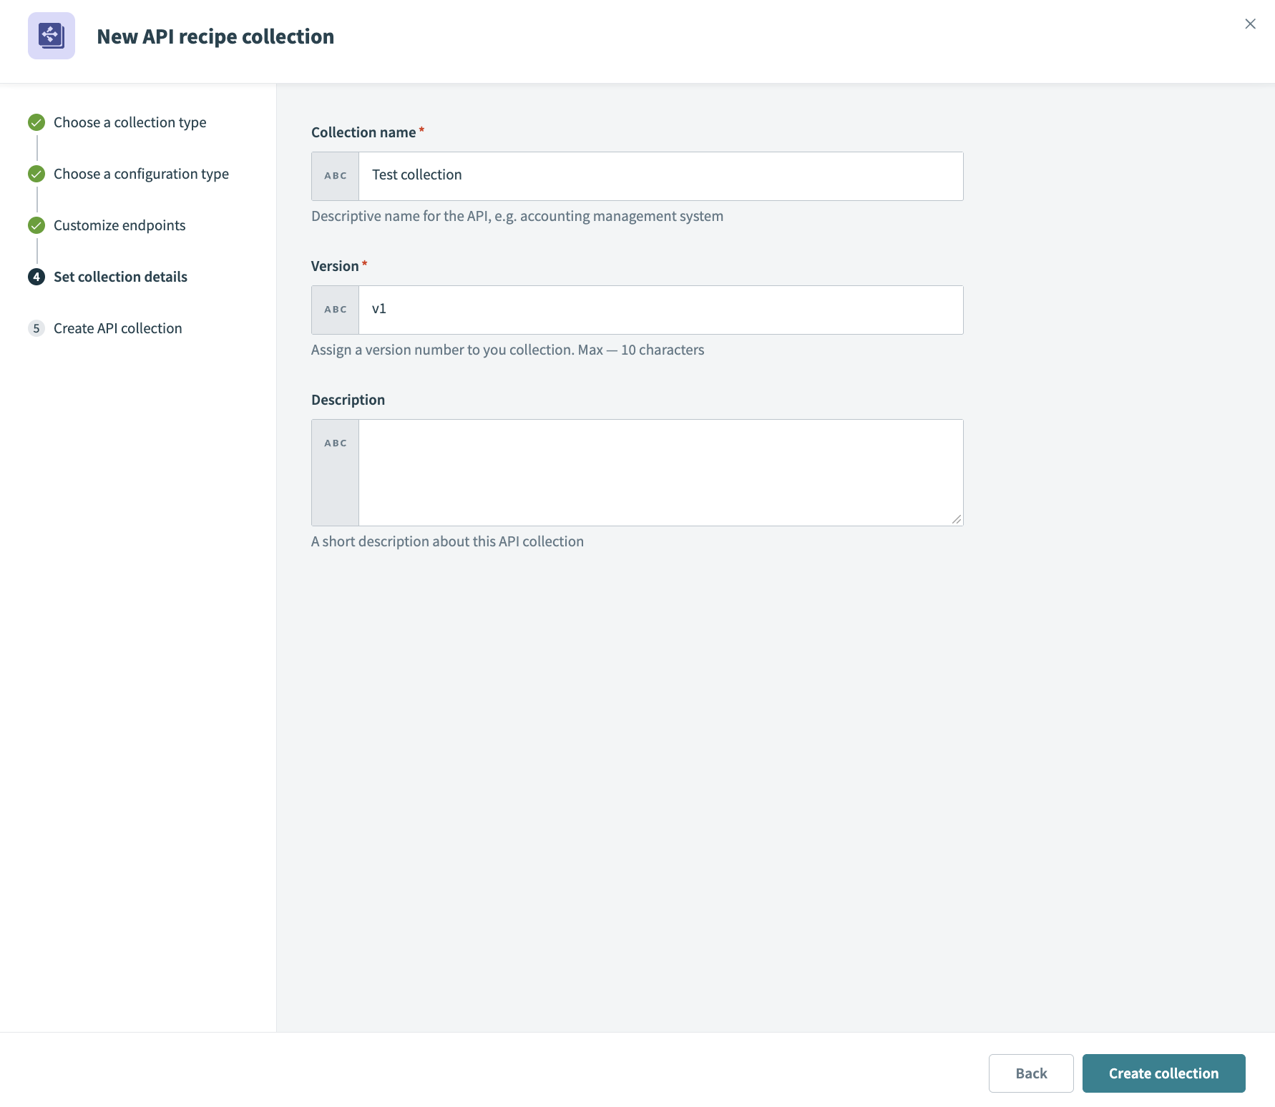Click the step 4 number badge
Screen dimensions: 1275x1107
coord(36,277)
